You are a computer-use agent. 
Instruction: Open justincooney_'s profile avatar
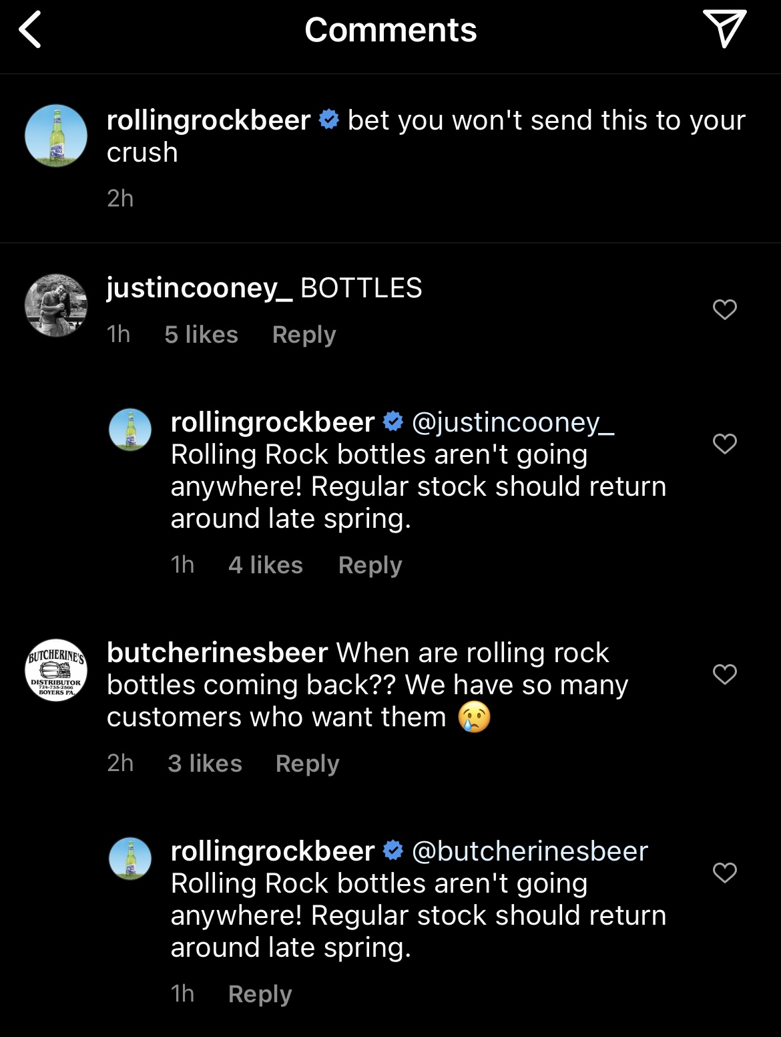[x=56, y=305]
